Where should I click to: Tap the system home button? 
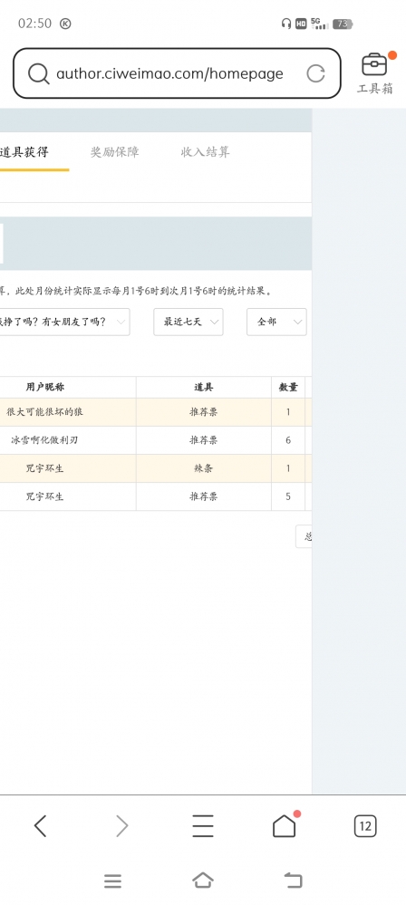203,881
